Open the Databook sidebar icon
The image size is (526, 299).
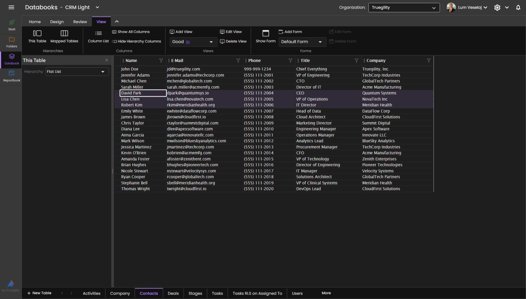coord(11,59)
